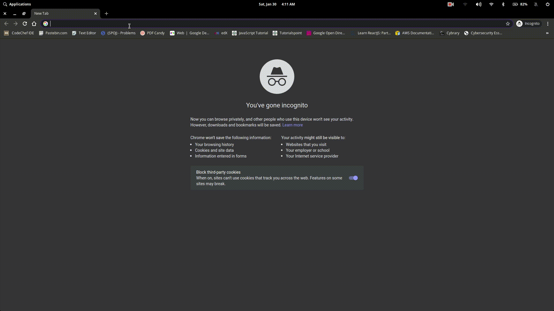Open the Pastebin.com bookmark

[53, 33]
